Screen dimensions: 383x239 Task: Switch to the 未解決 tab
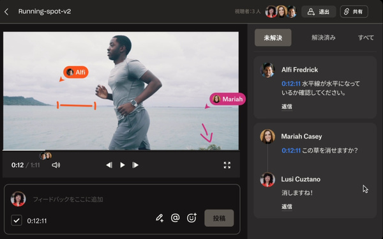(273, 38)
